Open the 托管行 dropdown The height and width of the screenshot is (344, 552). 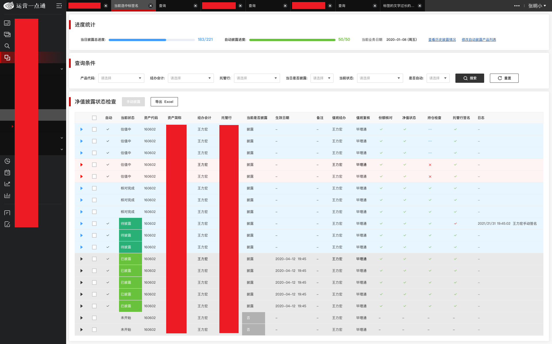pos(257,78)
